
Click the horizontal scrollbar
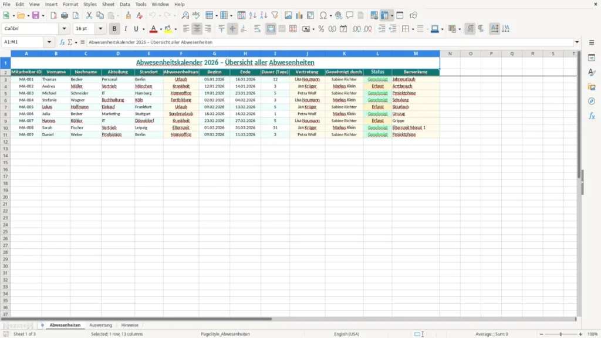(136, 319)
